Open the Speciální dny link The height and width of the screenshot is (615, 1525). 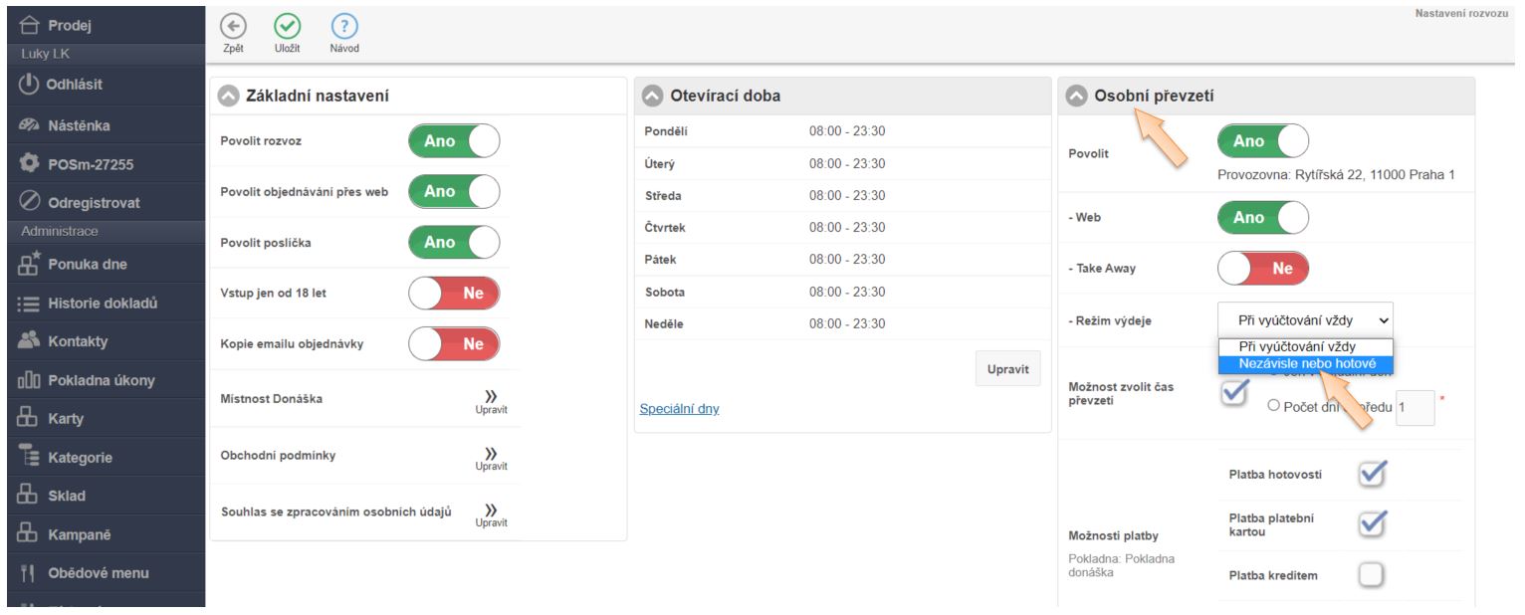coord(679,409)
